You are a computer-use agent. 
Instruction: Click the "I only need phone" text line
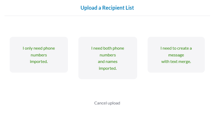(39, 48)
